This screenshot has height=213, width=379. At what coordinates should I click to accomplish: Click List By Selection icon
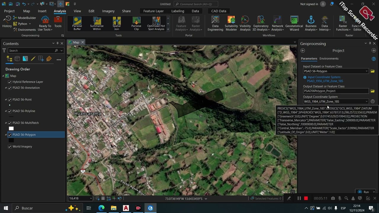click(25, 59)
